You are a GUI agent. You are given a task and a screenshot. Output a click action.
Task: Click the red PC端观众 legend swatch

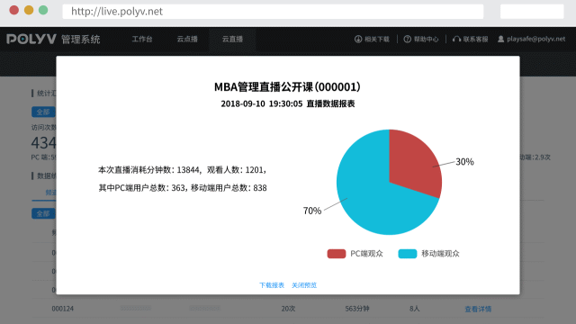337,254
